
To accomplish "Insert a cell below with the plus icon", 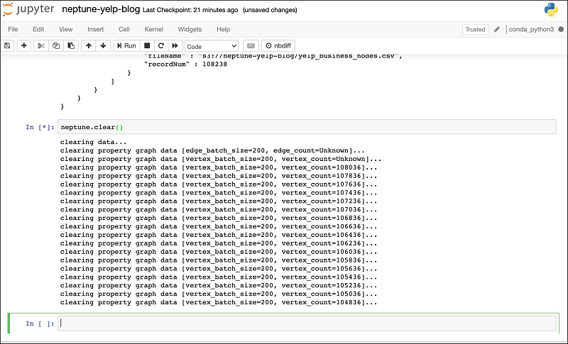I will 24,45.
